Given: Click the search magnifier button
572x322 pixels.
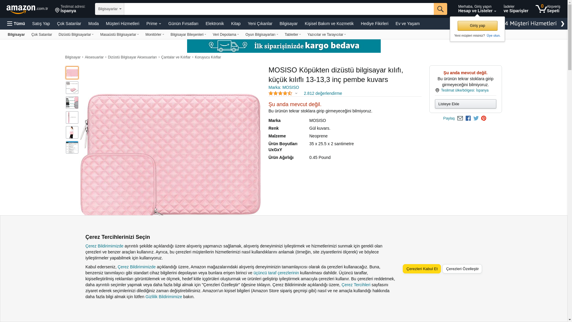Looking at the screenshot, I should pos(440,9).
